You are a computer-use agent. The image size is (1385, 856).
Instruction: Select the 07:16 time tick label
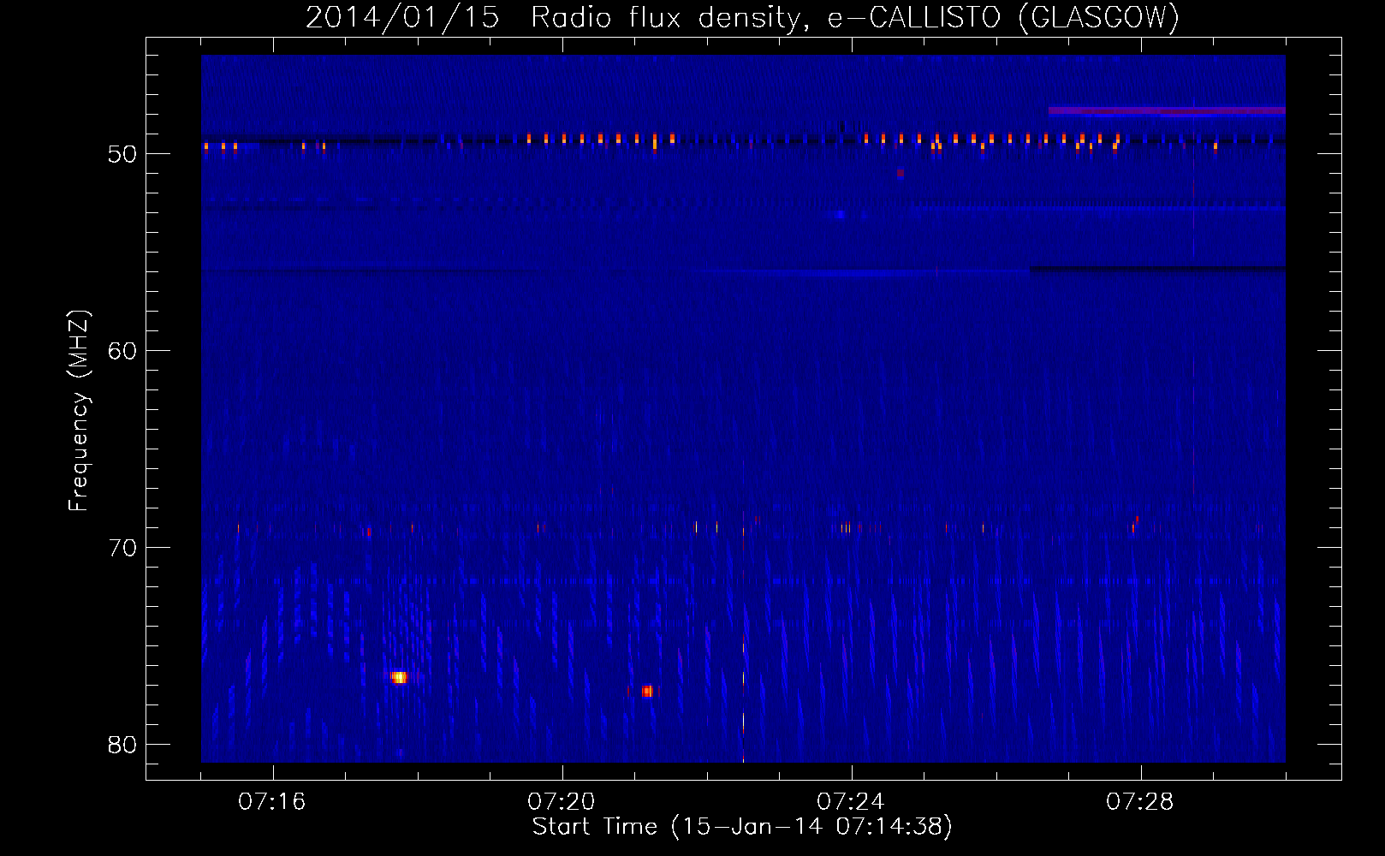(x=272, y=802)
